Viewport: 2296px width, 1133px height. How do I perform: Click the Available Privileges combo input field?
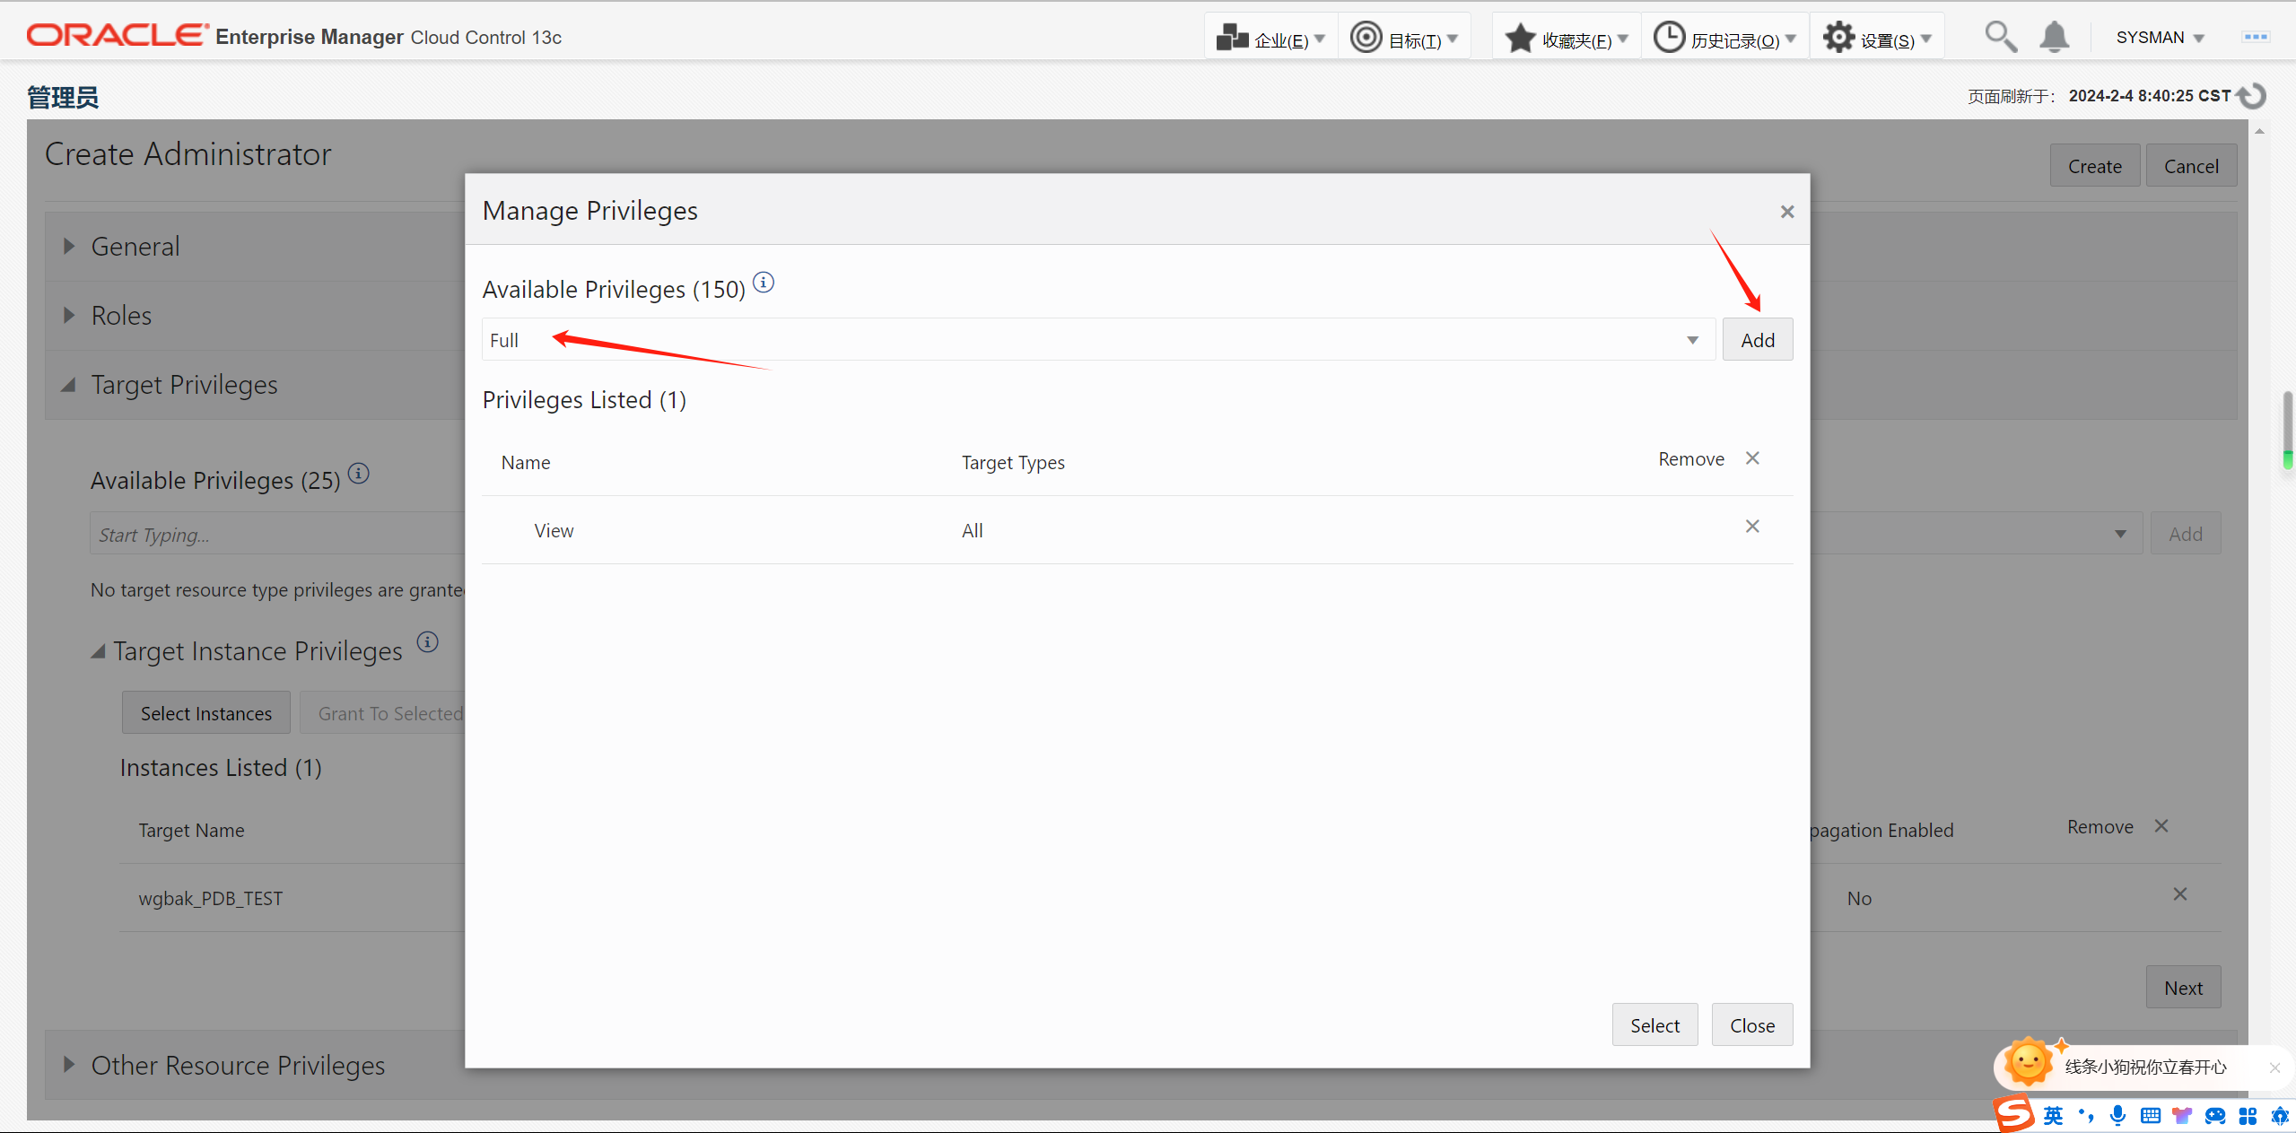point(1077,340)
